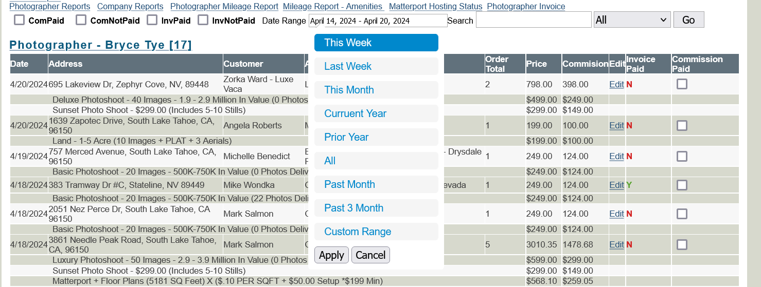Pick Past 3 Month range option
This screenshot has height=287, width=761.
coord(376,208)
